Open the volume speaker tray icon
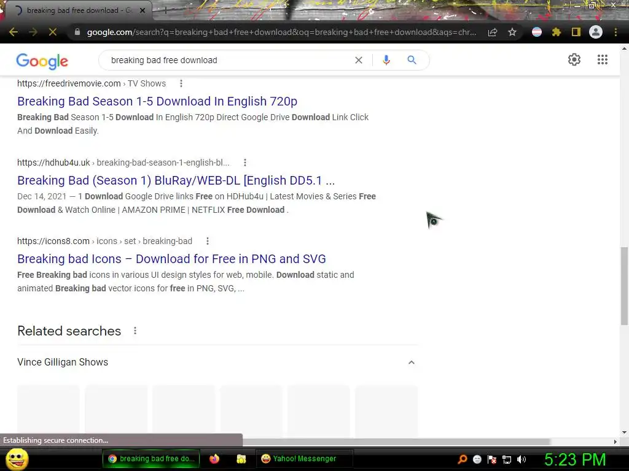629x471 pixels. coord(522,459)
